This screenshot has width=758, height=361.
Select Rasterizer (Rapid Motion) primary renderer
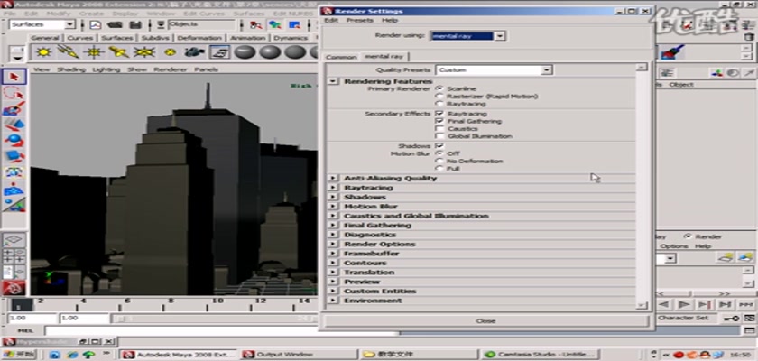[x=439, y=97]
